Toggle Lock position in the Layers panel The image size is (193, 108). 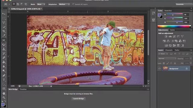[x=171, y=63]
